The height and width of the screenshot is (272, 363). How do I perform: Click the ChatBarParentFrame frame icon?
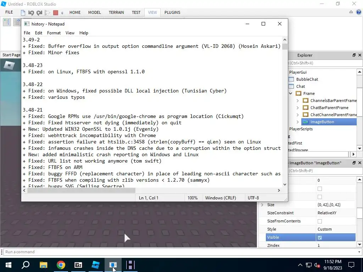[306, 108]
